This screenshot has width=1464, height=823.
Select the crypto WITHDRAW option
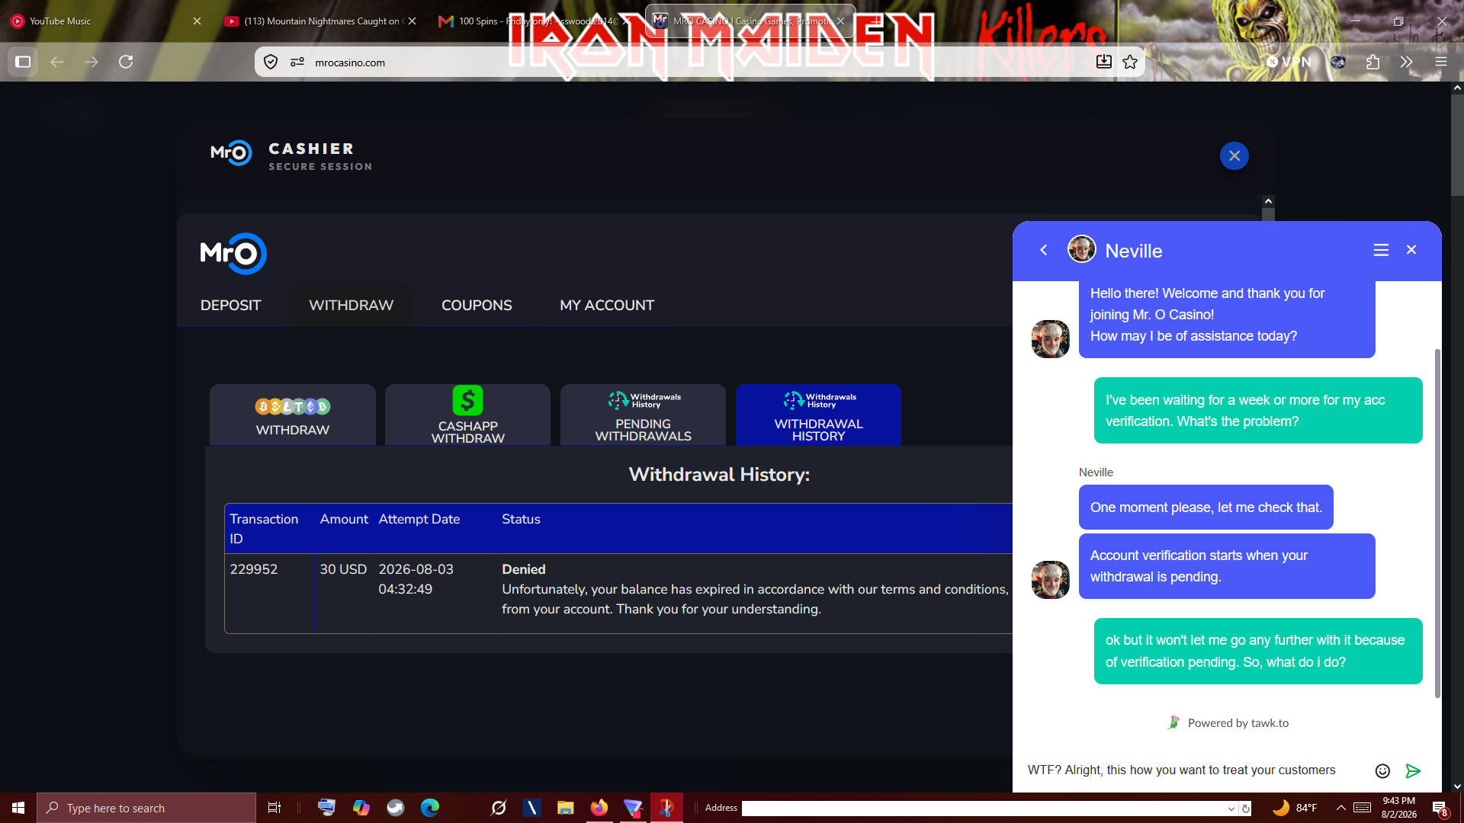point(293,415)
